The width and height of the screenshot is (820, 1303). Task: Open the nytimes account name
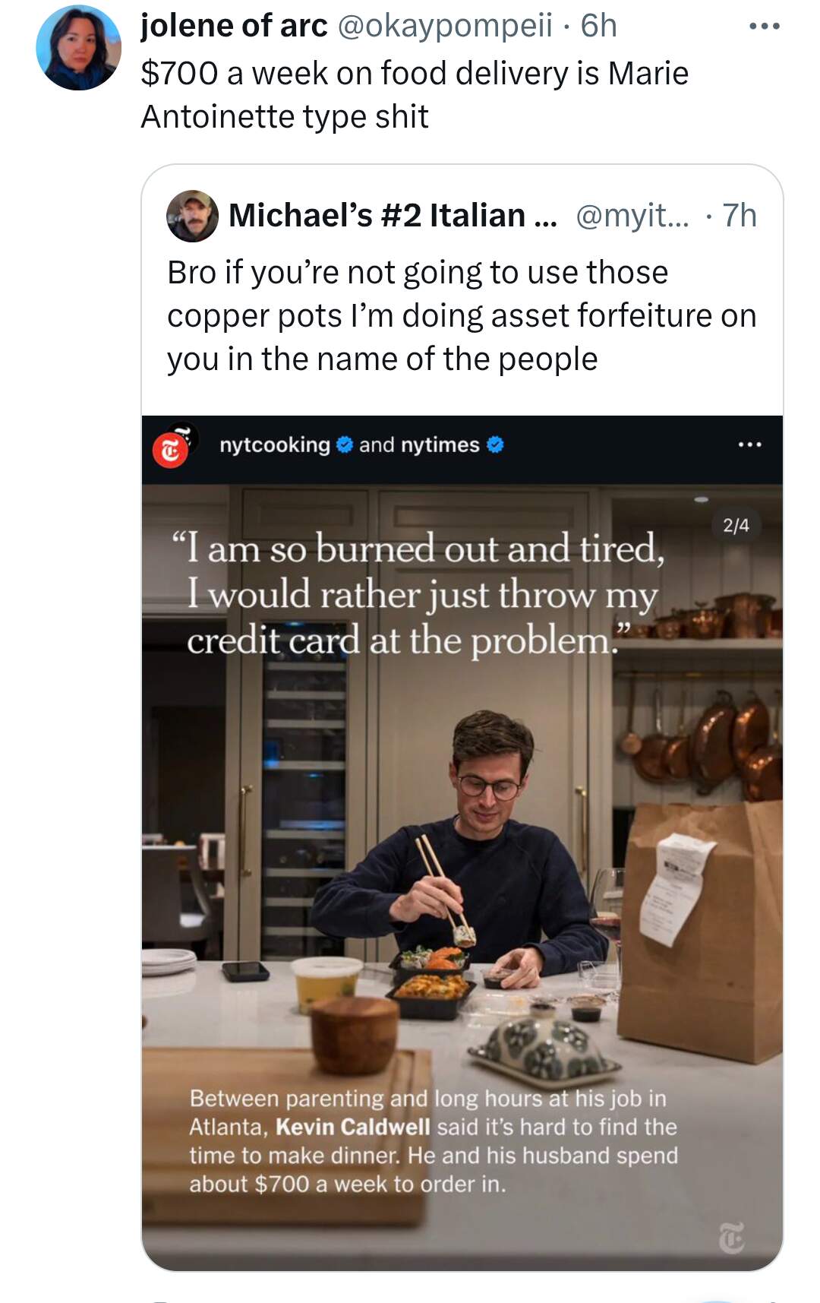pos(440,444)
